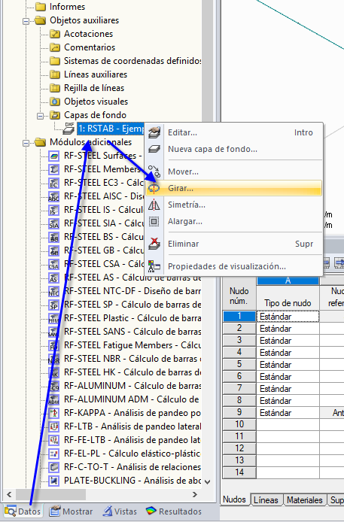Select Acotaciones in the tree

[88, 34]
